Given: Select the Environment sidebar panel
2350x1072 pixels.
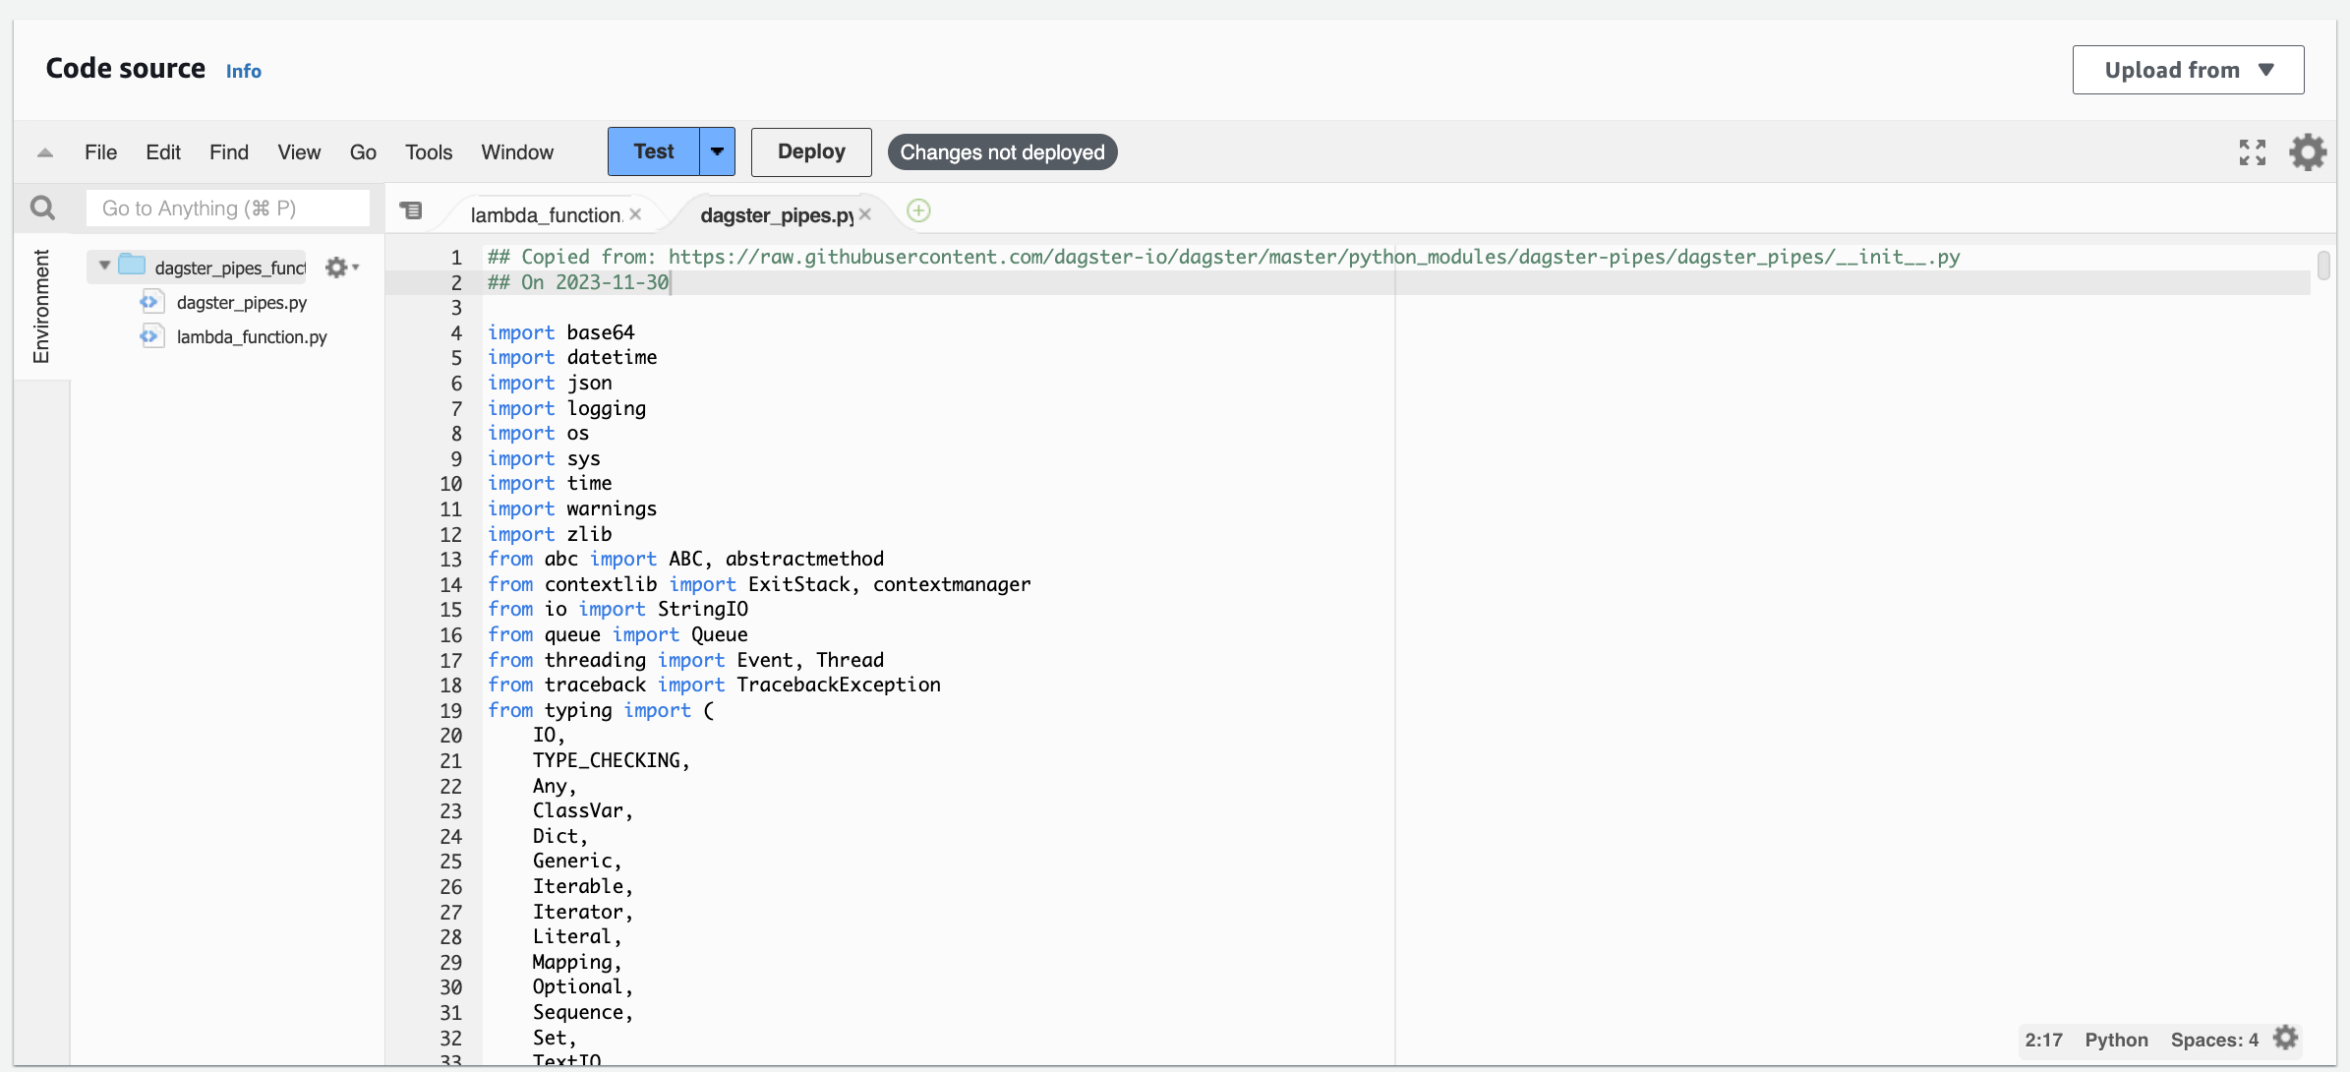Looking at the screenshot, I should click(40, 307).
